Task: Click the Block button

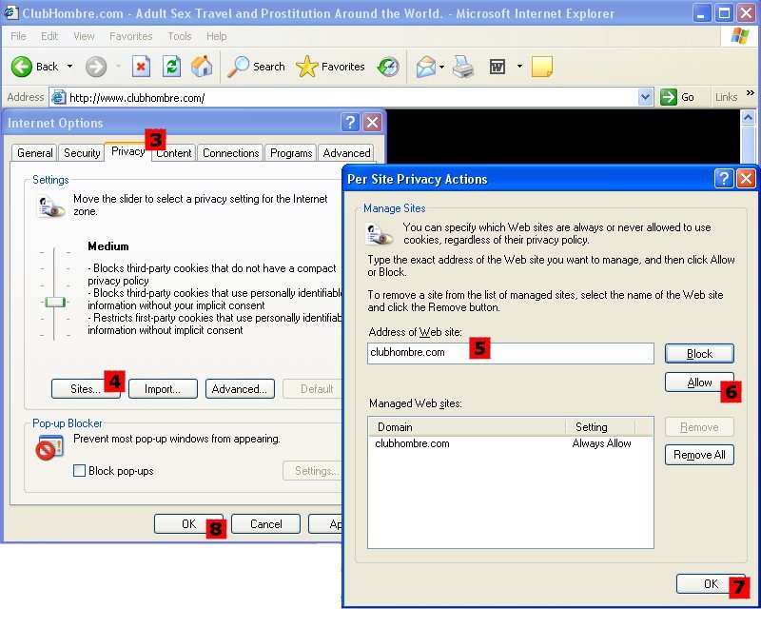Action: (699, 353)
